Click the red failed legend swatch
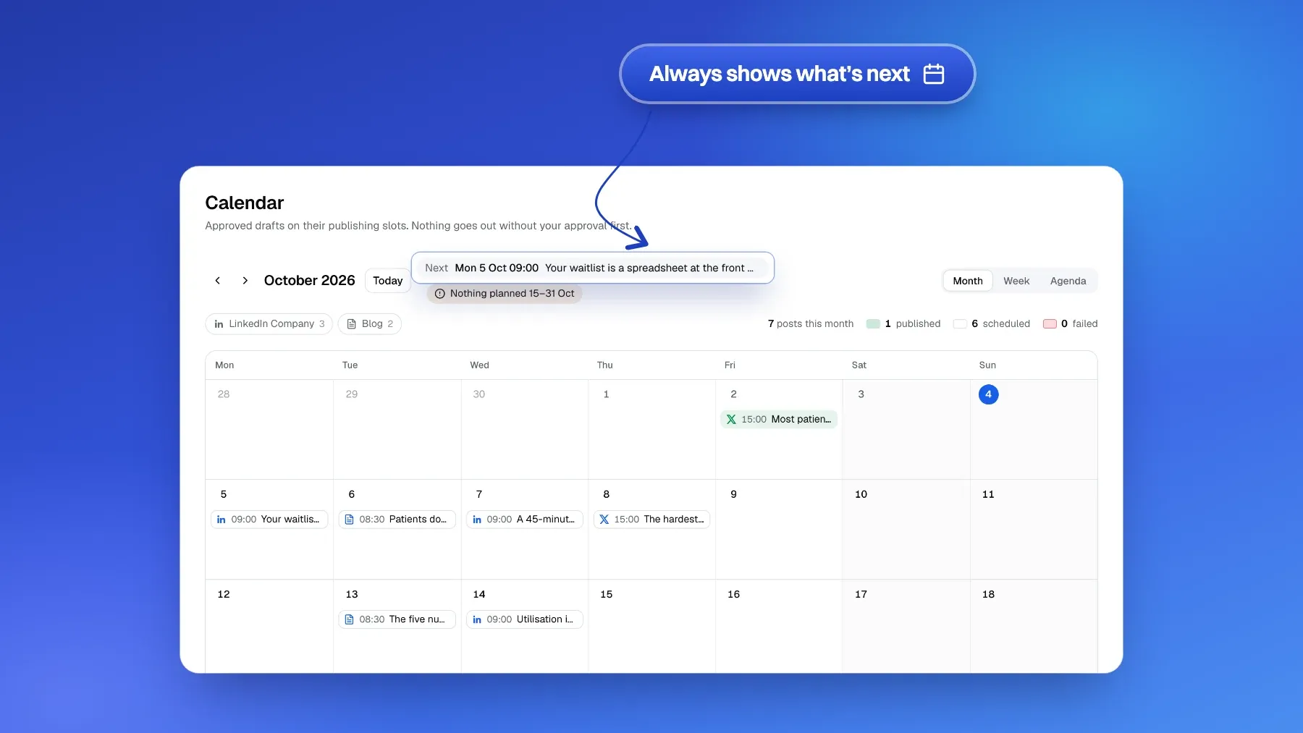Screen dimensions: 1303x733 click(x=1050, y=323)
